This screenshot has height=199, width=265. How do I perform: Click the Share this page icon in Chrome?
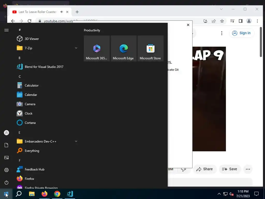(x=214, y=21)
